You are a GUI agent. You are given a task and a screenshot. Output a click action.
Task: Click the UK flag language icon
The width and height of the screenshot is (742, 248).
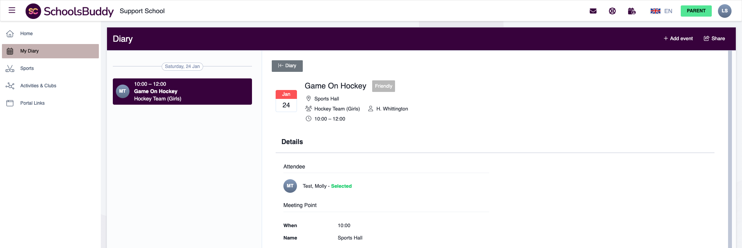point(655,11)
